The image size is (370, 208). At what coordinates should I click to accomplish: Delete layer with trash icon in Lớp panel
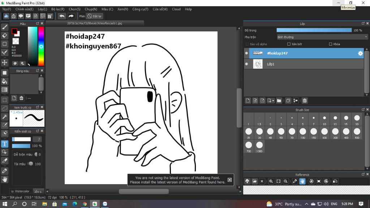point(305,101)
